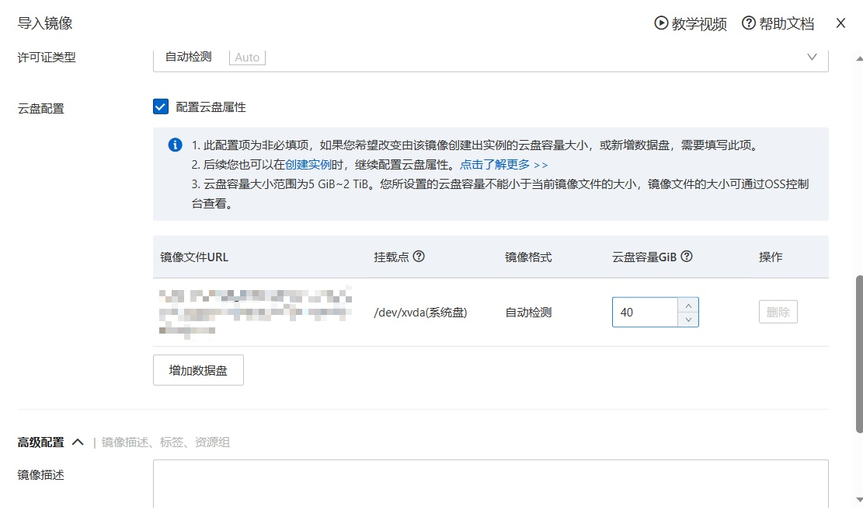Image resolution: width=863 pixels, height=514 pixels.
Task: Close the 导入镜像 panel with the X
Action: 840,23
